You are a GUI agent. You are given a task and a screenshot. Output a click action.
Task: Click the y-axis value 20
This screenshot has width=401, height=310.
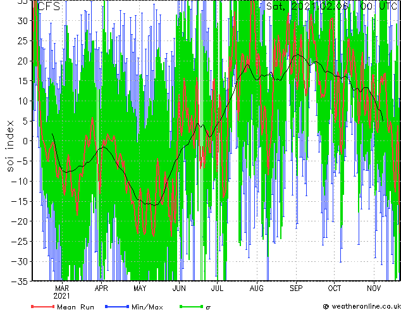pos(23,61)
